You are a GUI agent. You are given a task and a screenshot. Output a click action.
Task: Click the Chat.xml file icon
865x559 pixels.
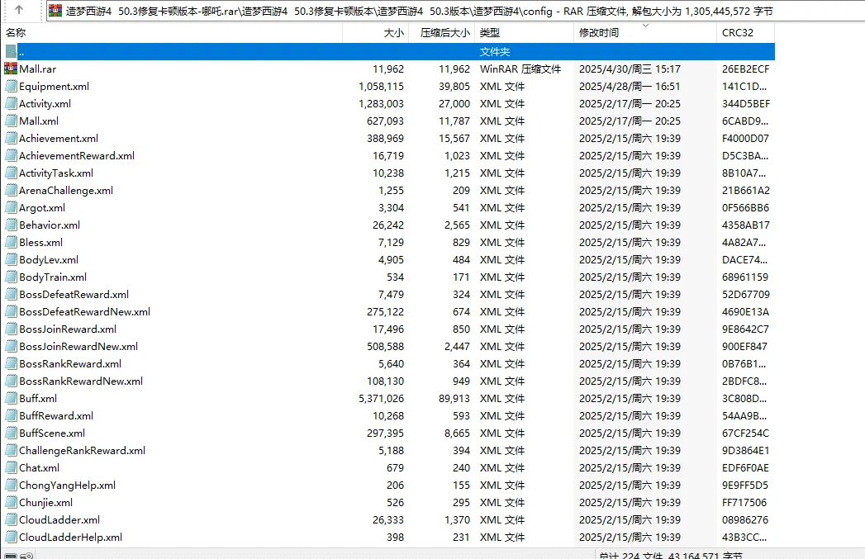click(x=11, y=467)
